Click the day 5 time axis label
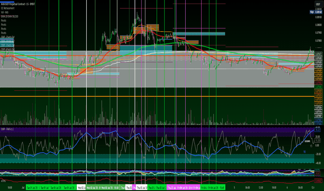The width and height of the screenshot is (324, 191). [234, 188]
